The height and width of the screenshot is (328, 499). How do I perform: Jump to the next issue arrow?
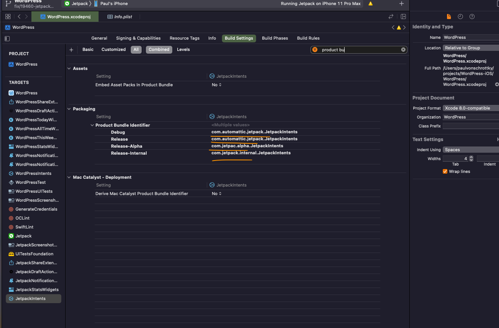(x=404, y=28)
